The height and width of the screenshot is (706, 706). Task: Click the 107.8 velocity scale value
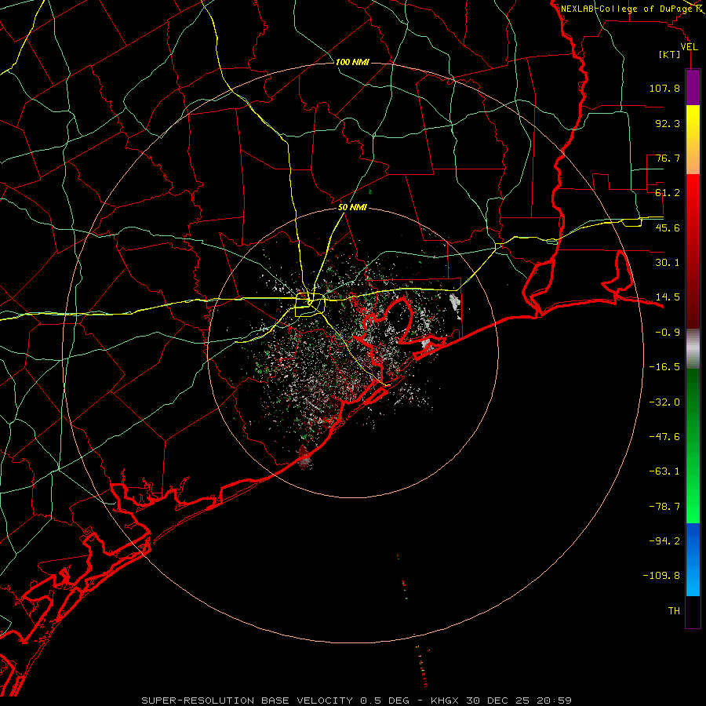click(x=664, y=88)
